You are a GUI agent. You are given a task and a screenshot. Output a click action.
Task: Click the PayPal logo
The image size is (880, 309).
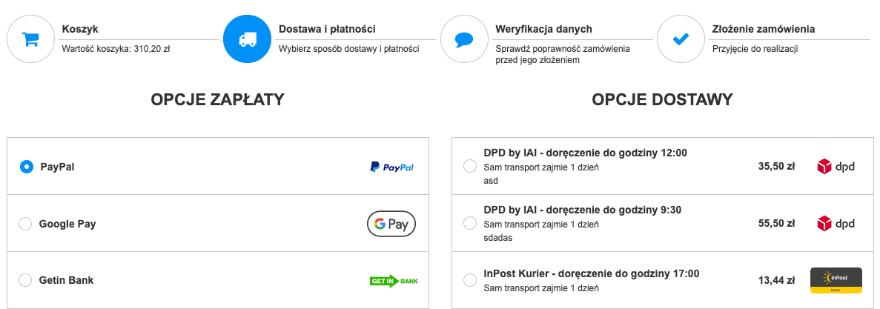[391, 167]
